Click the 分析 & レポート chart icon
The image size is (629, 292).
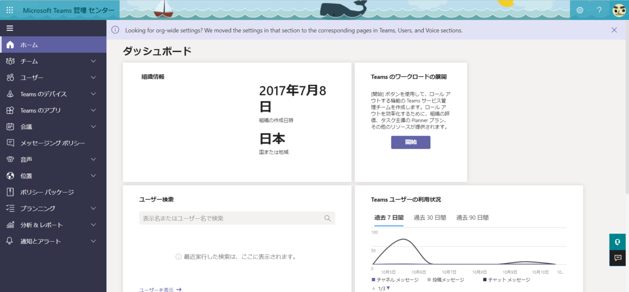(10, 225)
